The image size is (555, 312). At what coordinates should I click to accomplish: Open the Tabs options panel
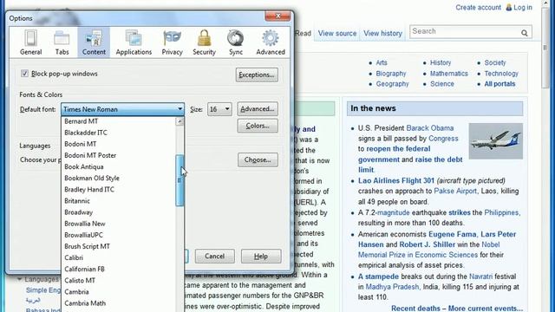coord(62,42)
